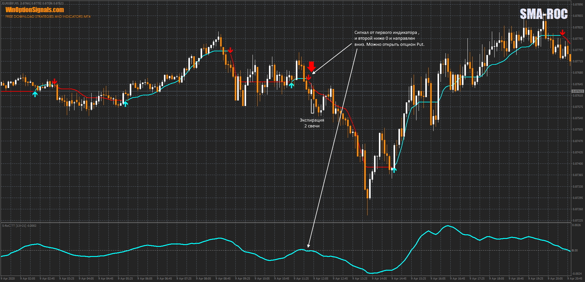
Task: Click the red sell arrow under the SMA-ROC title
Action: [562, 33]
